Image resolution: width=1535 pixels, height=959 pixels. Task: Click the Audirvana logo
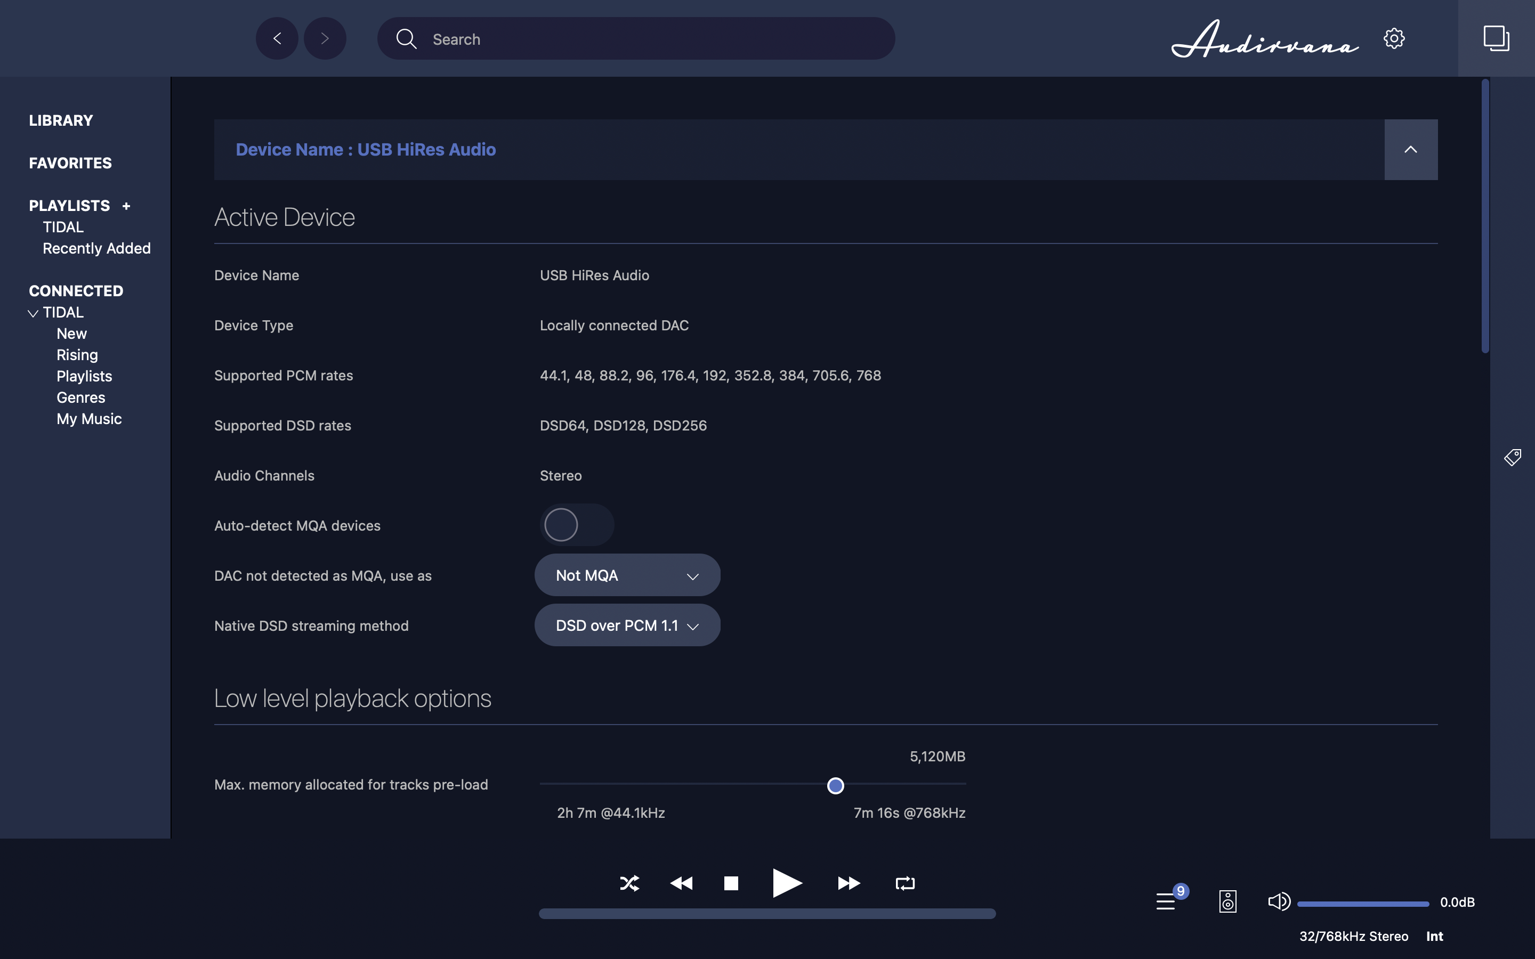click(x=1264, y=39)
